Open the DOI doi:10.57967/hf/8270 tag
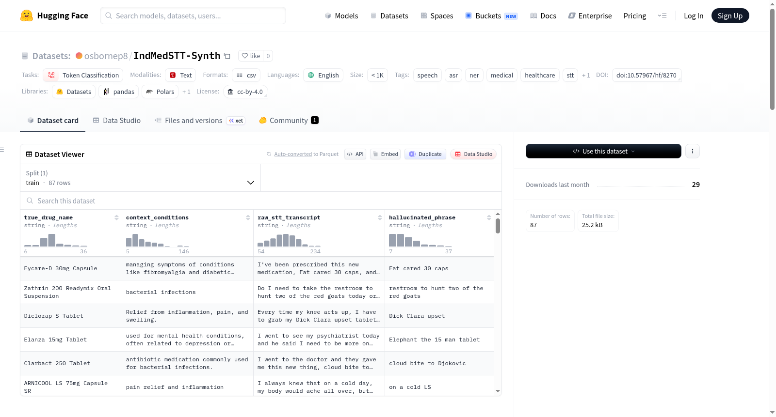 647,75
